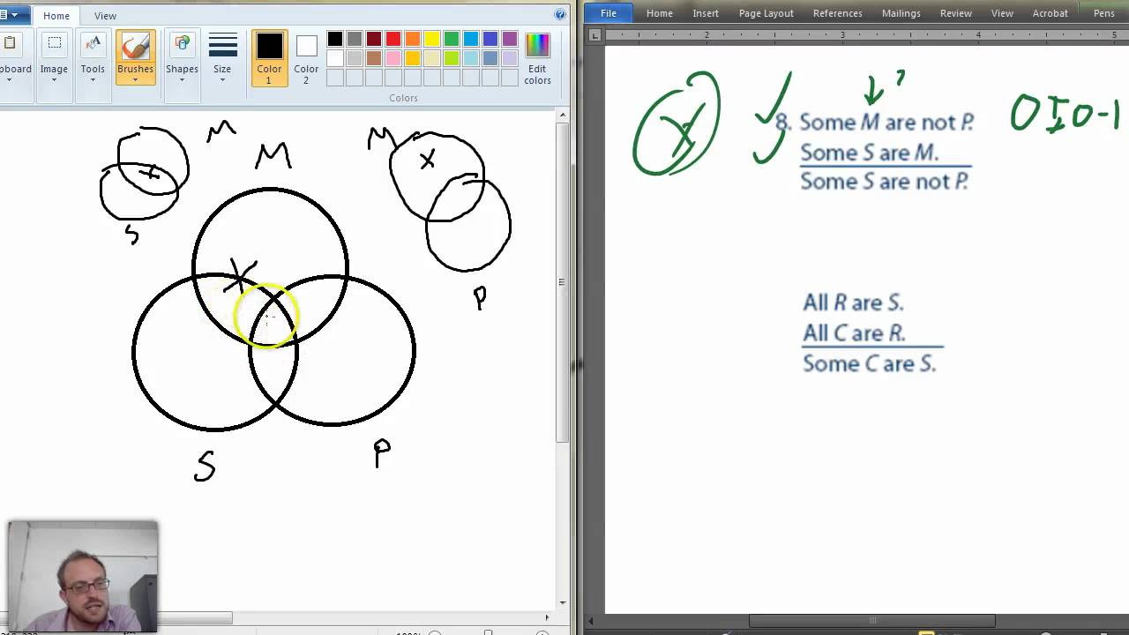Expand the Tools group dropdown
1129x635 pixels.
pos(93,80)
